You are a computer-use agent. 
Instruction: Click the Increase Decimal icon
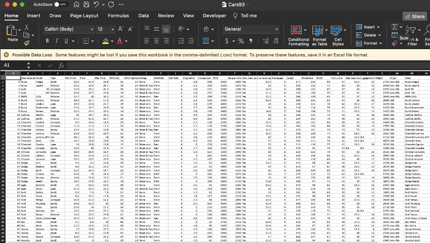coord(265,41)
